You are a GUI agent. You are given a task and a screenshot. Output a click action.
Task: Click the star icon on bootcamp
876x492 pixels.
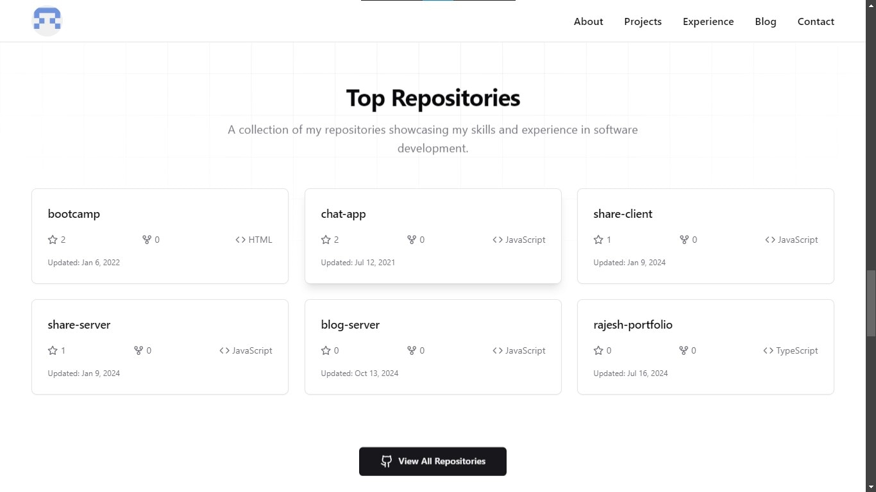point(53,240)
